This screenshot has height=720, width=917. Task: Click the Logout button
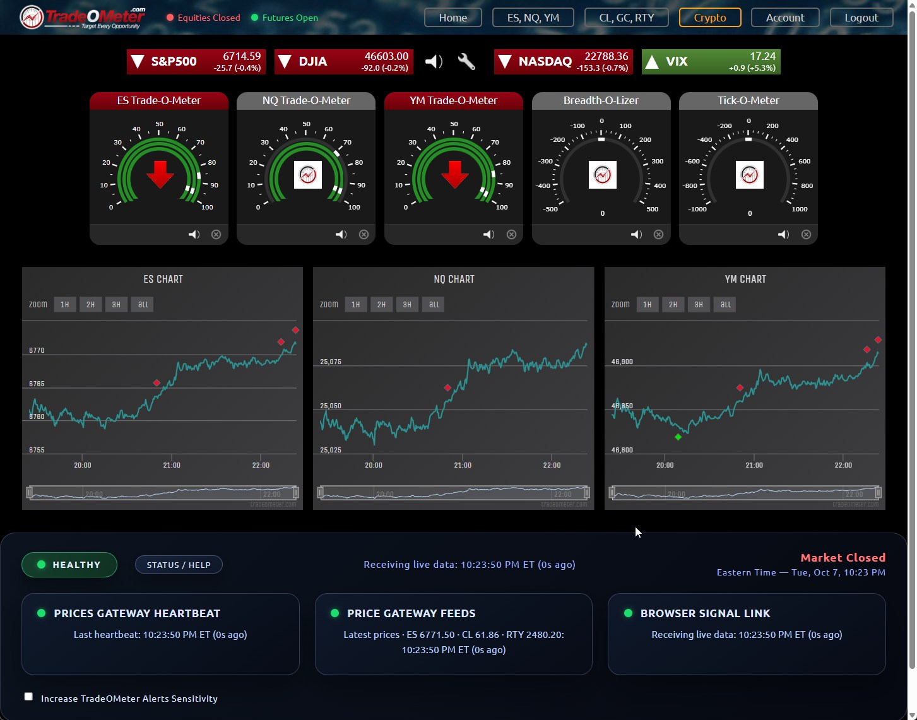pos(861,18)
